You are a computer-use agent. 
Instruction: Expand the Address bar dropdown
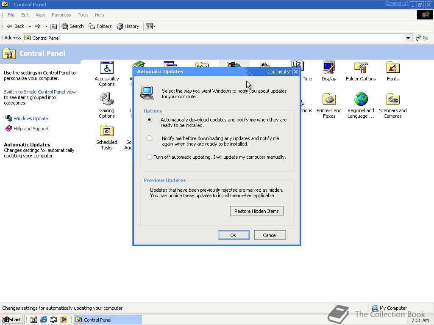[x=408, y=38]
